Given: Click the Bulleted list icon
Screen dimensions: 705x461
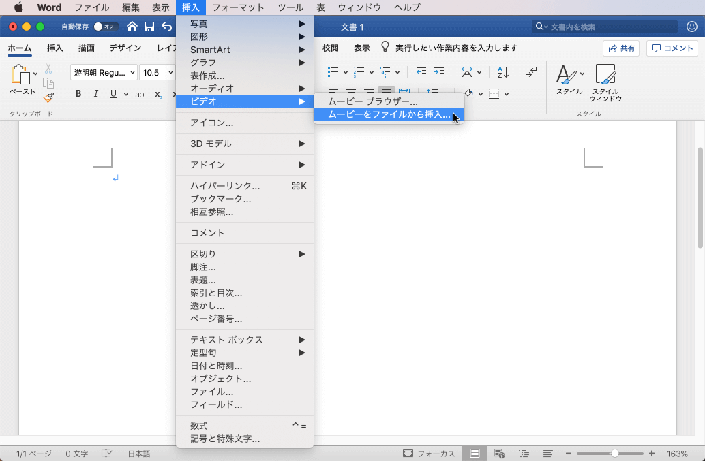Looking at the screenshot, I should tap(333, 71).
